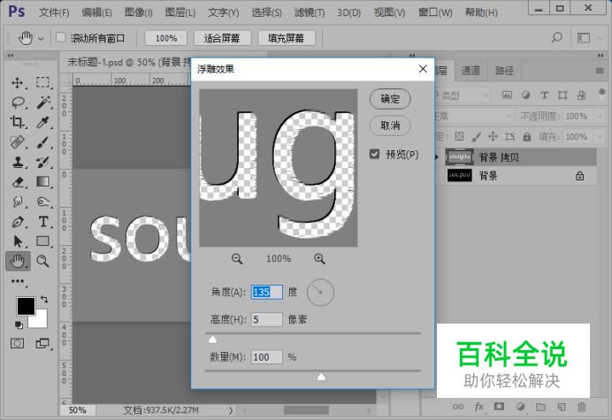Open the extra tools ellipsis menu
This screenshot has height=420, width=612.
18,281
